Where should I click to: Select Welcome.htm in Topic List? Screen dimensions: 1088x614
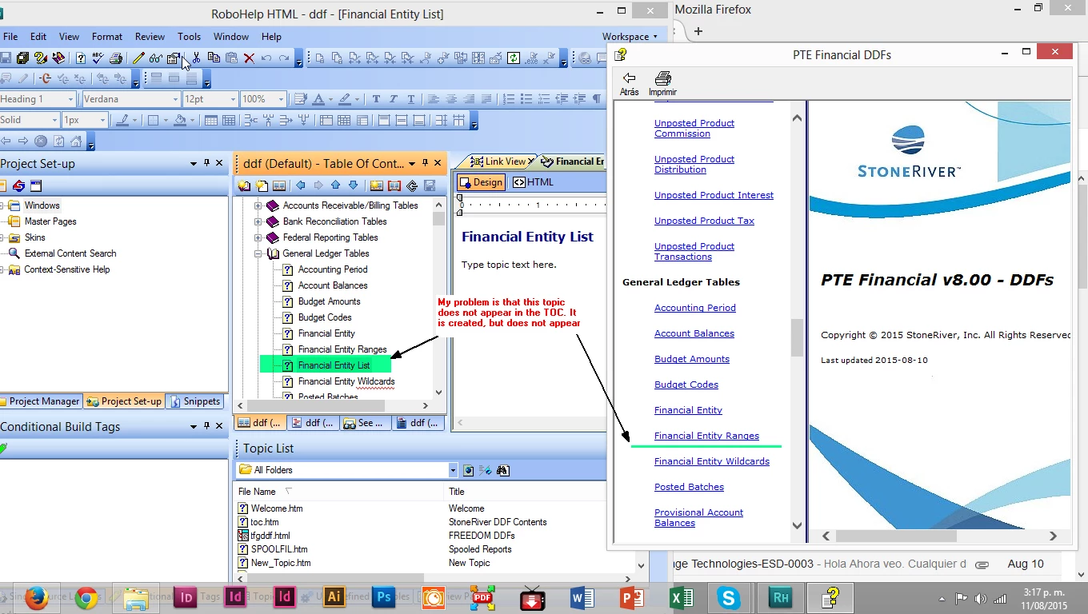pyautogui.click(x=277, y=508)
